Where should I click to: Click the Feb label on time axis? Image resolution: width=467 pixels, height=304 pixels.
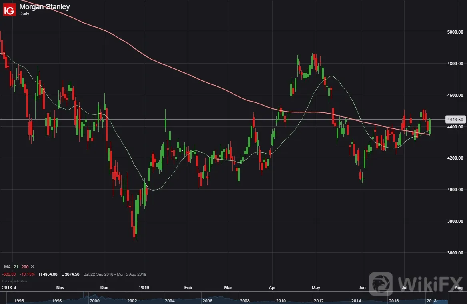point(188,288)
